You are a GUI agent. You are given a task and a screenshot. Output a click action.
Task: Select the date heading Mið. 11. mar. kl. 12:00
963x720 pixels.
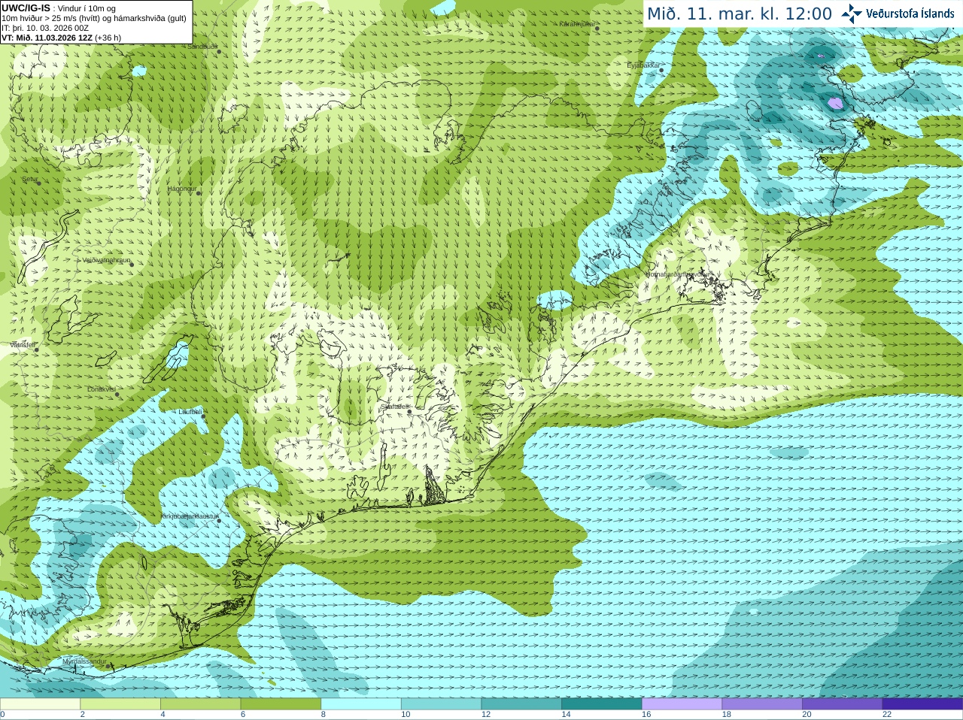[740, 14]
